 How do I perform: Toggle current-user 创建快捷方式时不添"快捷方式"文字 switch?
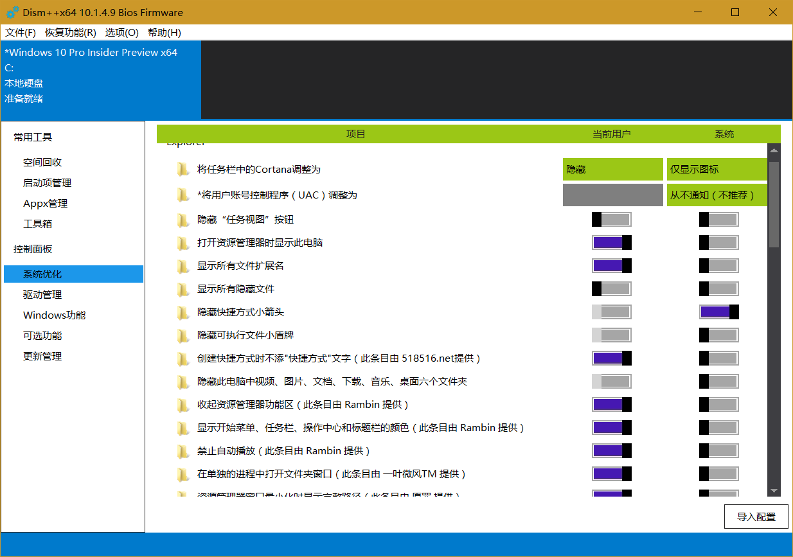click(612, 358)
